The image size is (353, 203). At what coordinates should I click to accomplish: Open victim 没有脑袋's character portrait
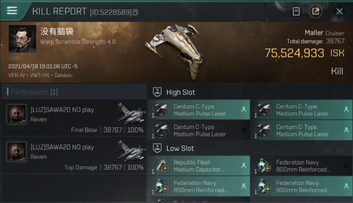point(22,39)
